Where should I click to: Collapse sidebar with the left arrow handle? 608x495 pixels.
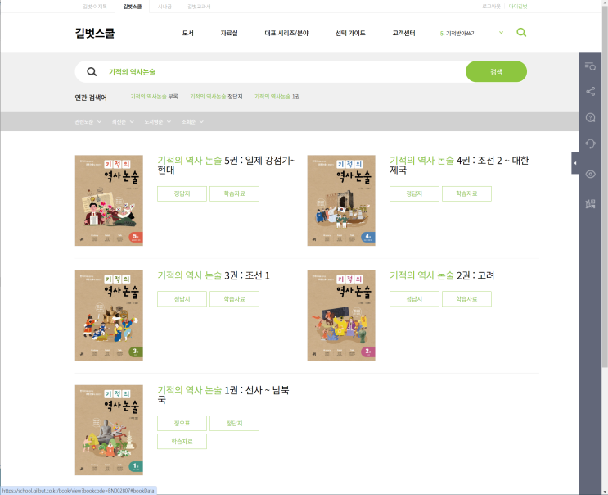[x=575, y=163]
